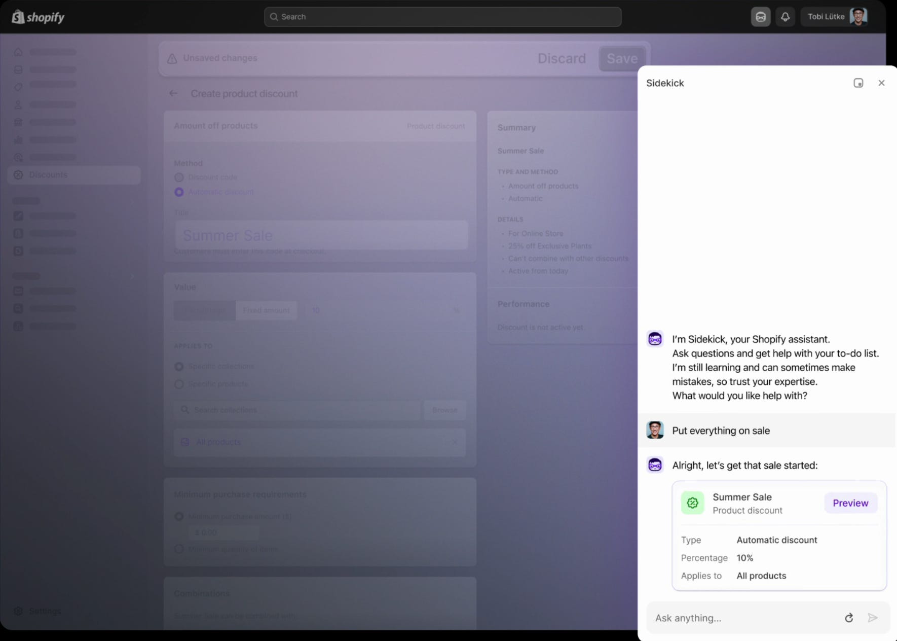Screen dimensions: 897x641
Task: Click the Summer Sale title field
Action: point(321,235)
